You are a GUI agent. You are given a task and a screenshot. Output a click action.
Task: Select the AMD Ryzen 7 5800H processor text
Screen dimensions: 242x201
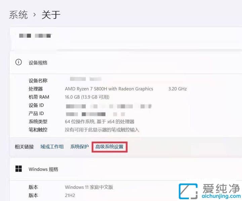109,89
